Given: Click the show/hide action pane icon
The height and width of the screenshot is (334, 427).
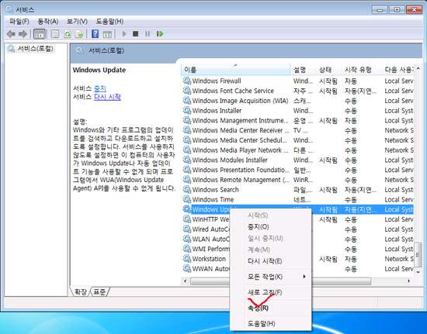Looking at the screenshot, I should pos(107,34).
